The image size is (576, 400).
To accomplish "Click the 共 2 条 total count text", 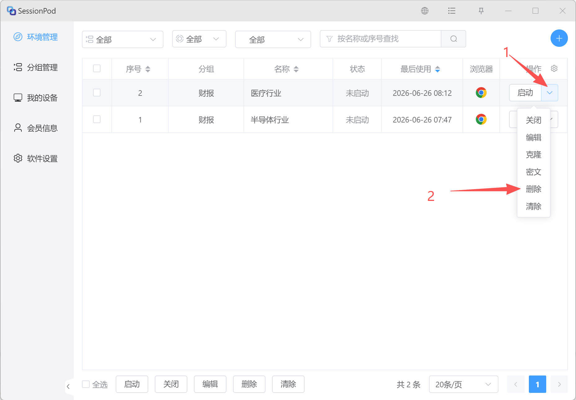I will tap(409, 384).
